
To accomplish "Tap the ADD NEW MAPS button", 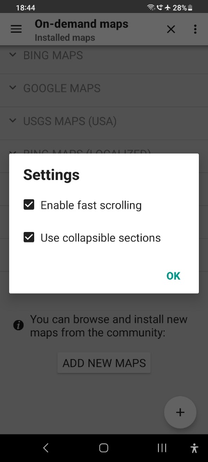I will (104, 363).
